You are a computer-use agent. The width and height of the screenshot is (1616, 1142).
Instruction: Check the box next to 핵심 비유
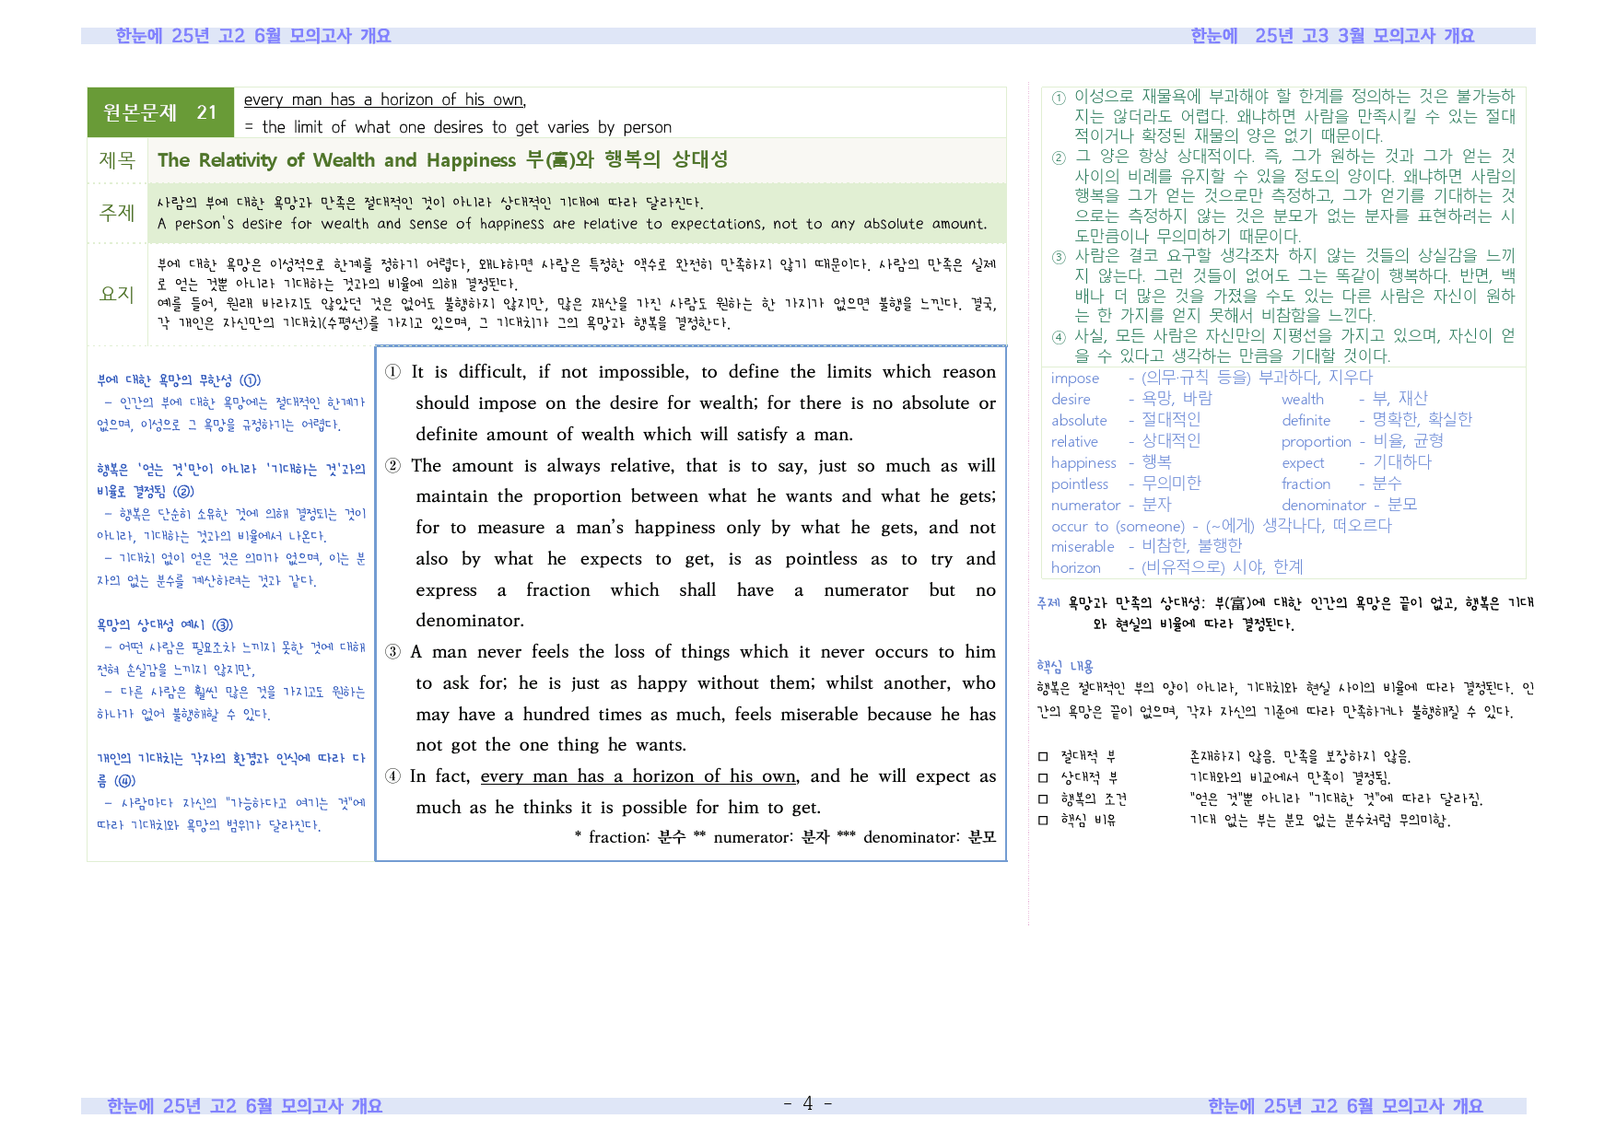click(1043, 821)
